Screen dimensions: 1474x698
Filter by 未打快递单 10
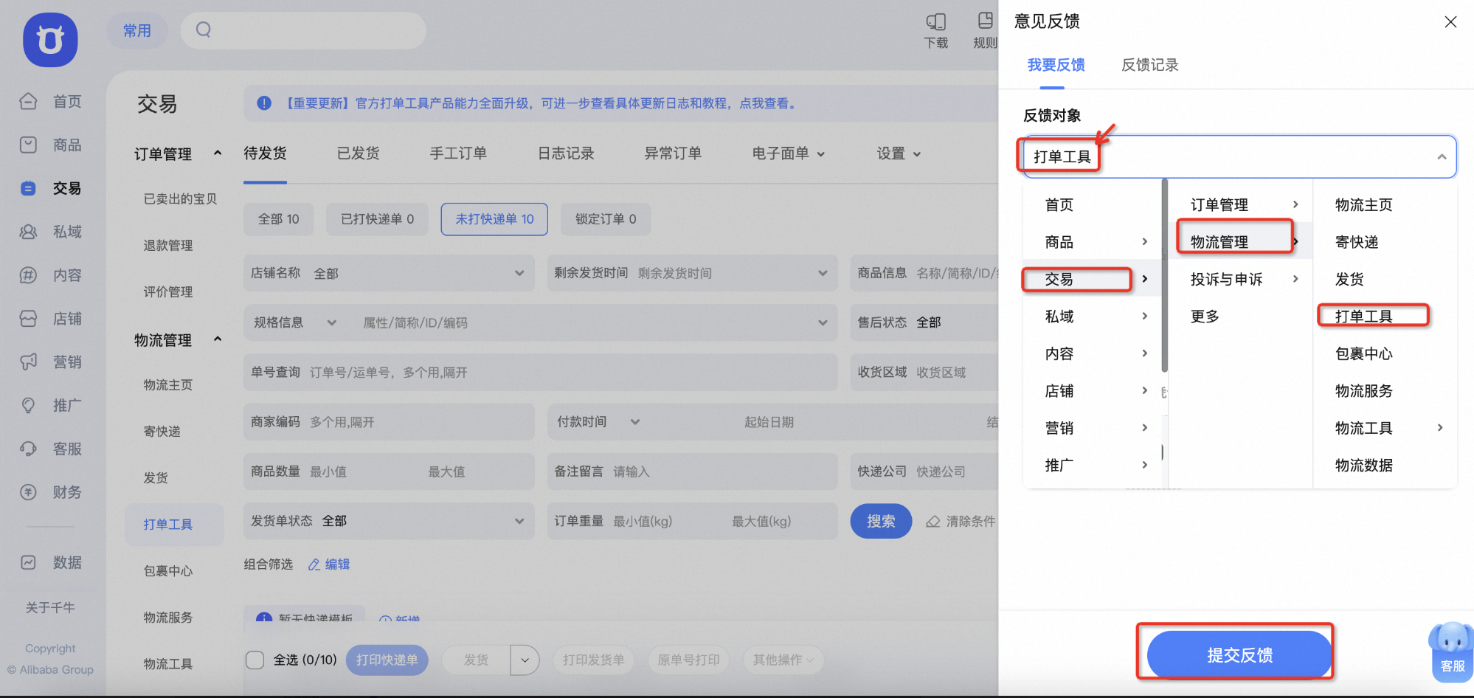(494, 219)
